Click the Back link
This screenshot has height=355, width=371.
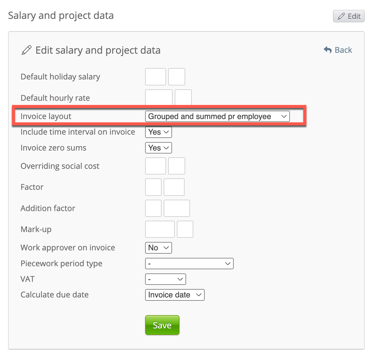point(343,50)
